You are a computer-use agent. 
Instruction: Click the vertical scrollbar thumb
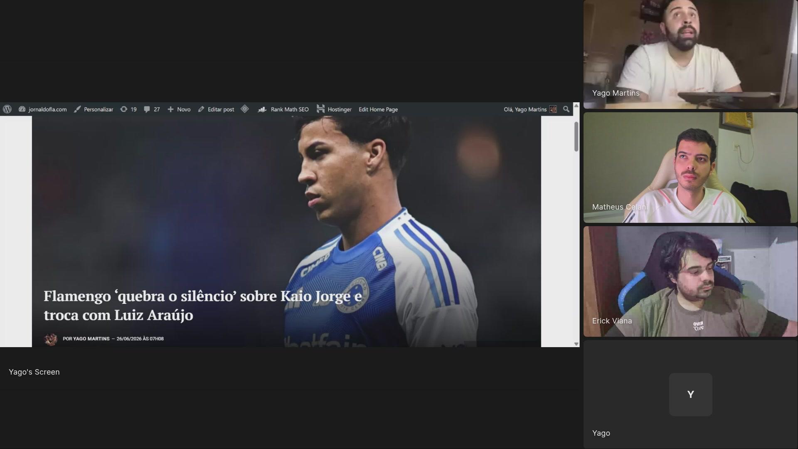click(x=576, y=136)
